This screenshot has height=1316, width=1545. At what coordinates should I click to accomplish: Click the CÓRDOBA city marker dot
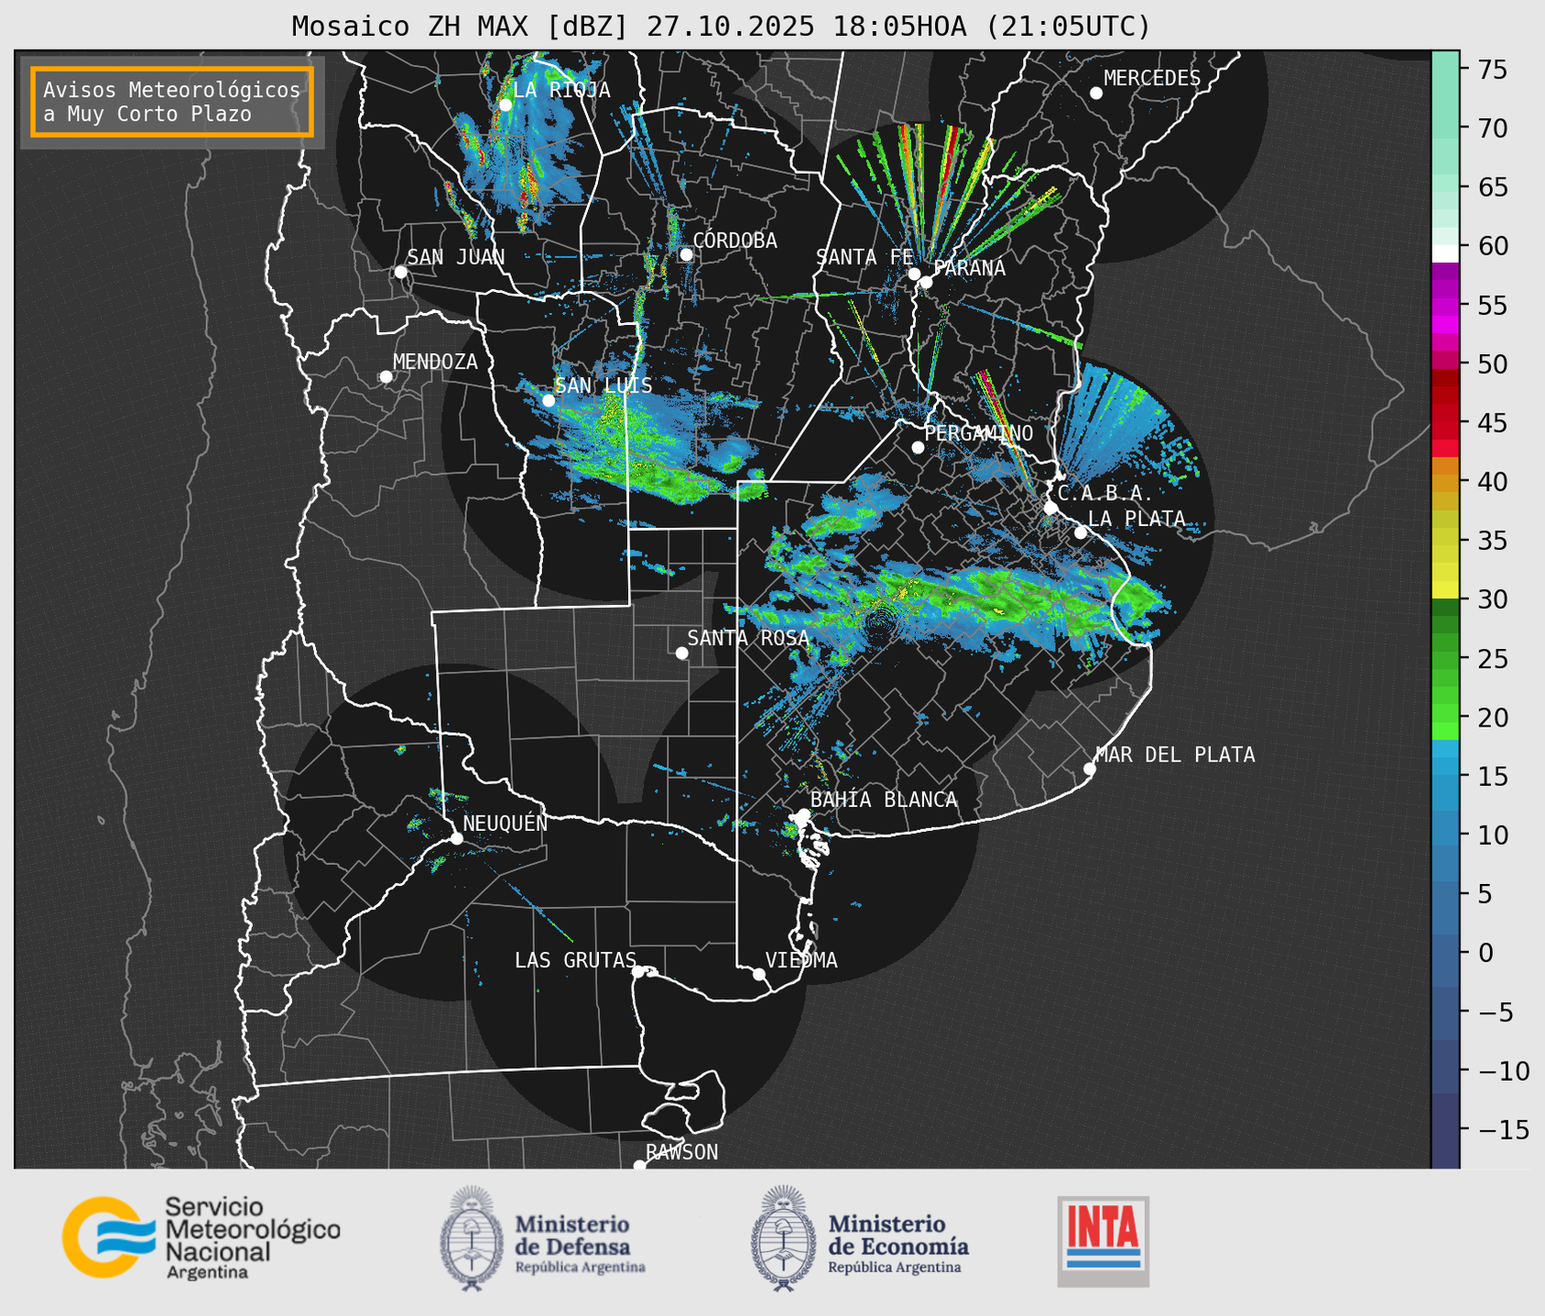pyautogui.click(x=686, y=254)
